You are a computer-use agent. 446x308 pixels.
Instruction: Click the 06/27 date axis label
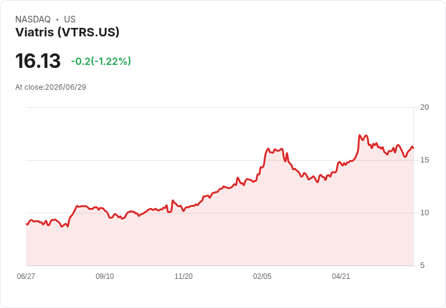click(x=26, y=276)
